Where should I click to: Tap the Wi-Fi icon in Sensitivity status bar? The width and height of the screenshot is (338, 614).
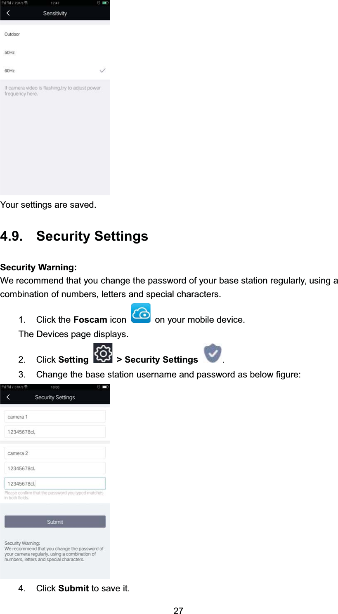tap(26, 3)
